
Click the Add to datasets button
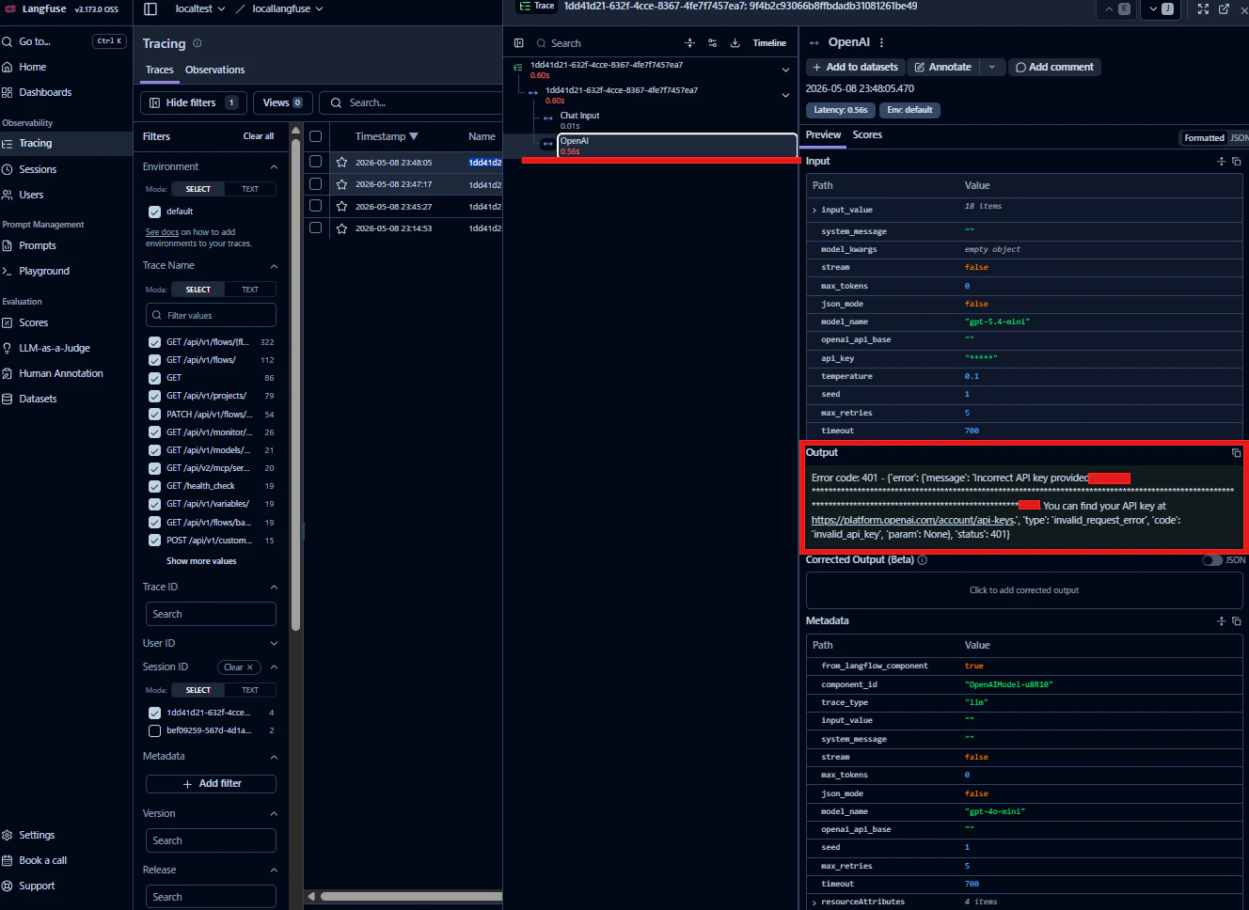pos(855,67)
